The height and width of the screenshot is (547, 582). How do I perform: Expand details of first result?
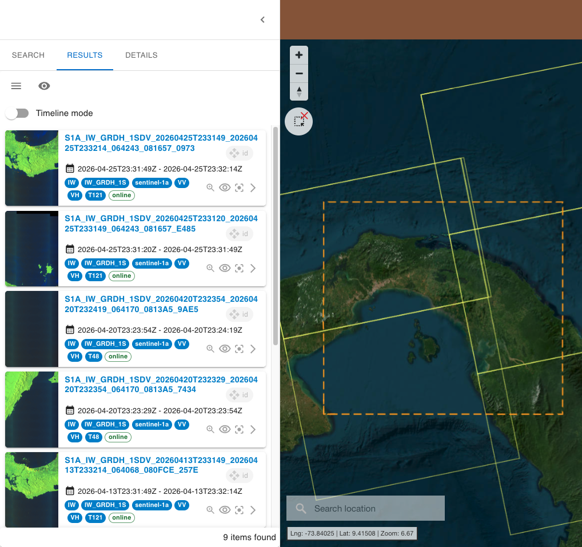coord(253,188)
